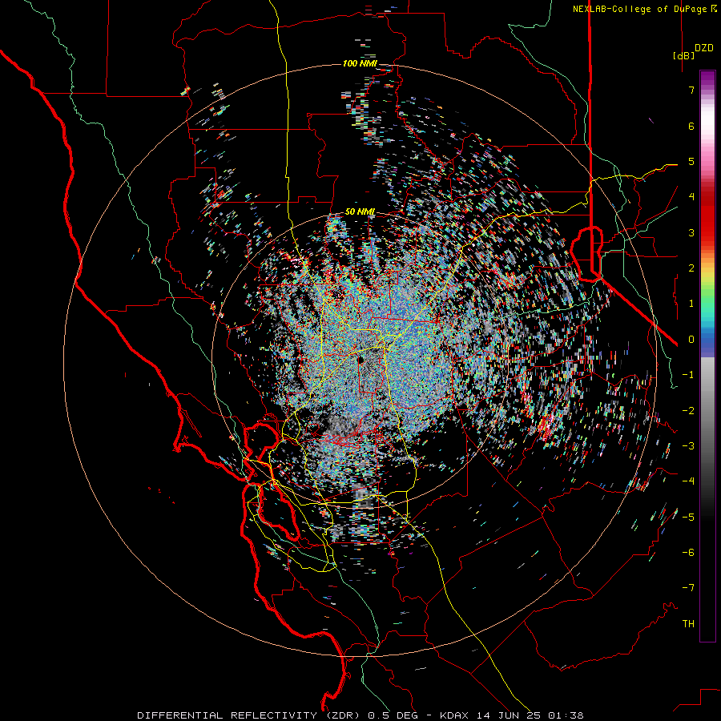The height and width of the screenshot is (721, 721).
Task: Click the -3 value on color scale
Action: pos(688,446)
